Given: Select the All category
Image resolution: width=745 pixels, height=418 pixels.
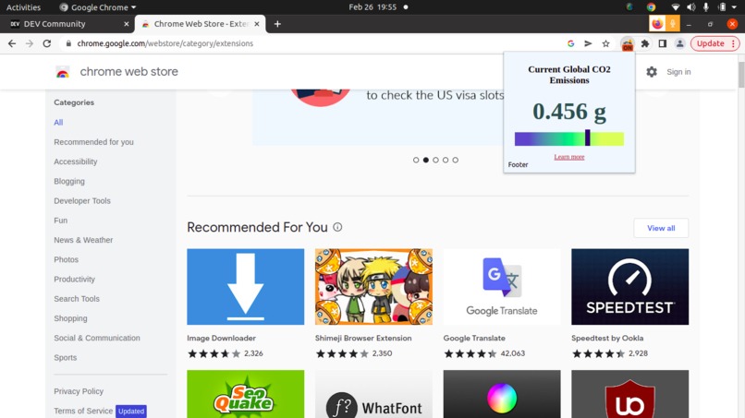Looking at the screenshot, I should pyautogui.click(x=58, y=123).
